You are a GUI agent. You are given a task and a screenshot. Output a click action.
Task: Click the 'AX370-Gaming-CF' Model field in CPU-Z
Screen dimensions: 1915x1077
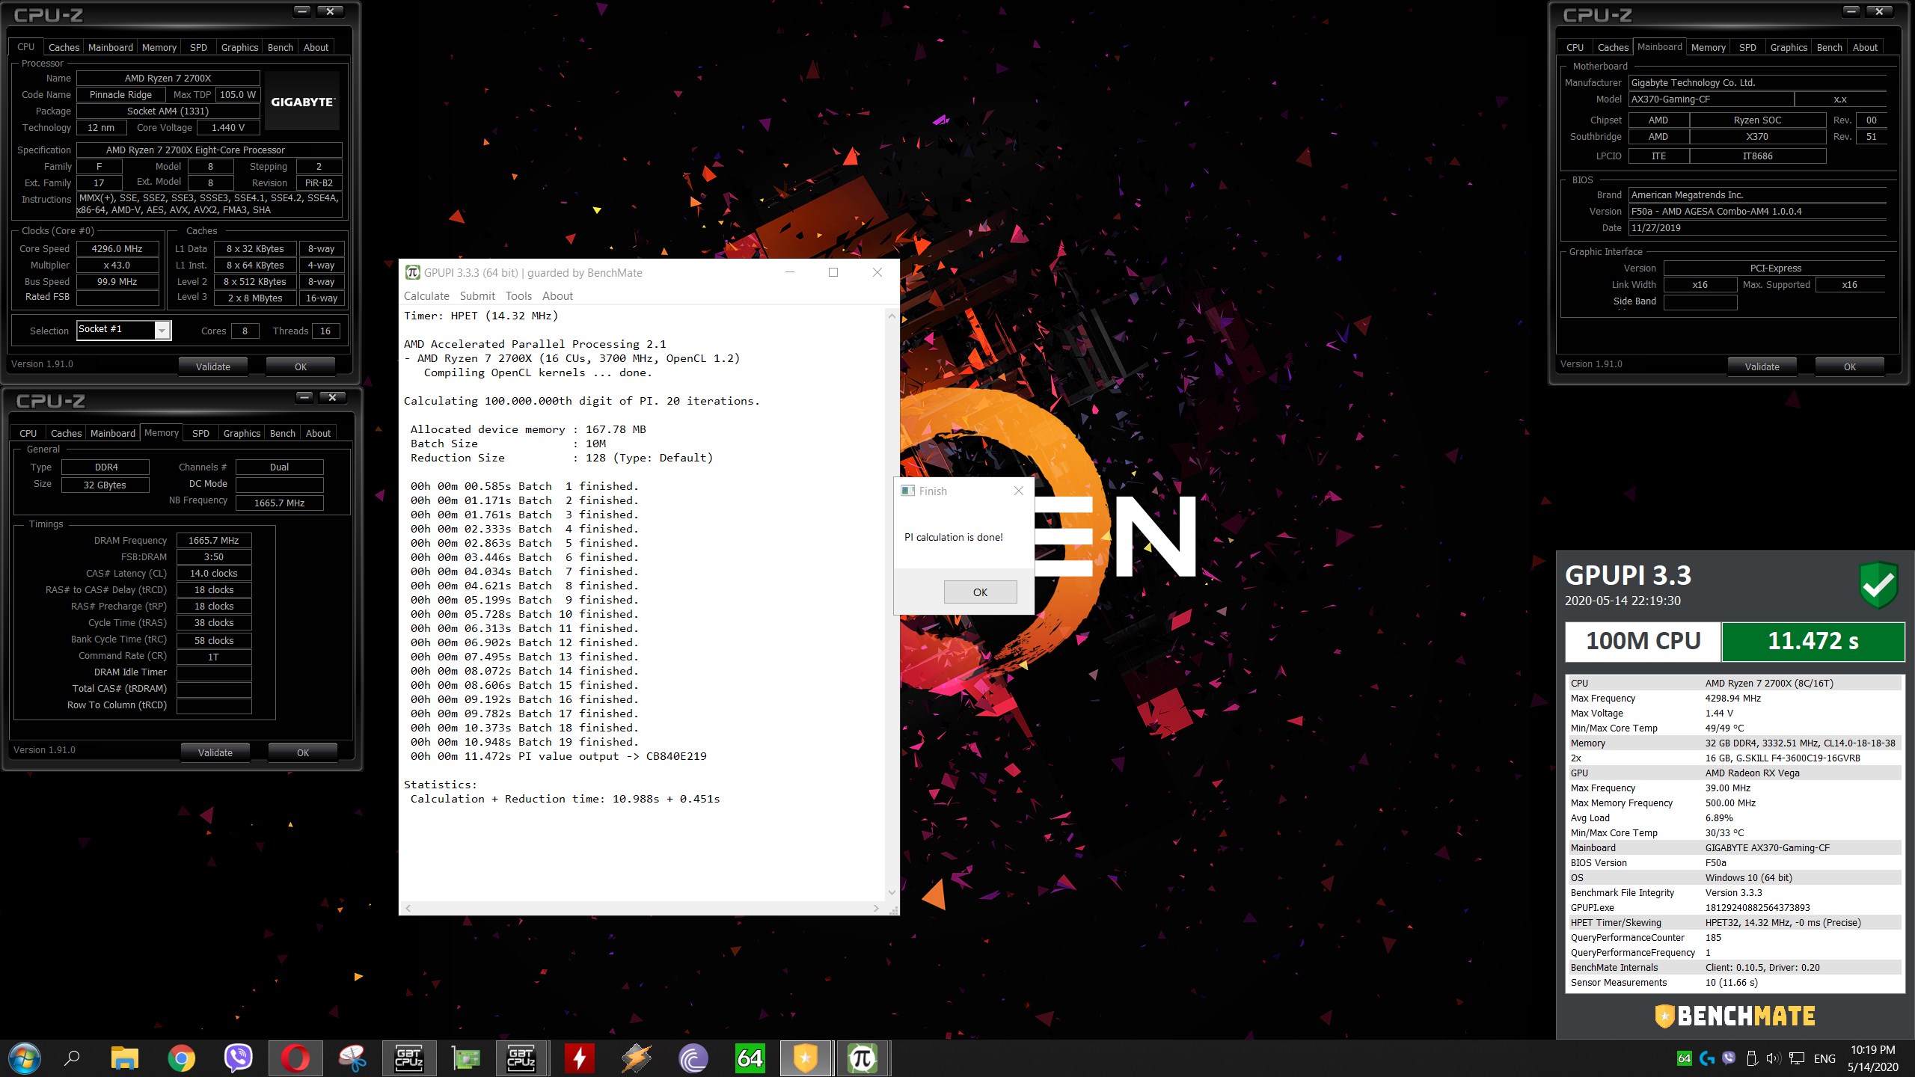click(1711, 99)
